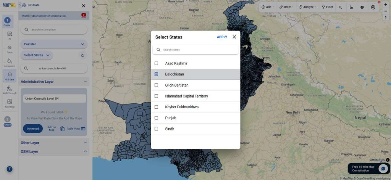Zoom out with the minus button

(386, 10)
